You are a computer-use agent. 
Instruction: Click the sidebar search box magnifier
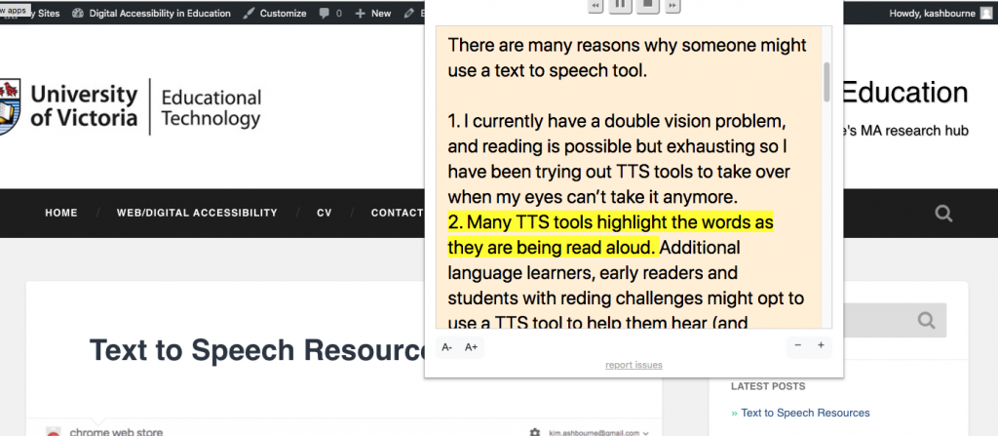928,320
